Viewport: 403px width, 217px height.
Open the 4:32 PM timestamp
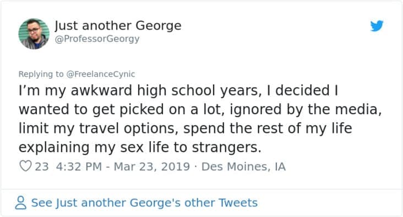(79, 166)
